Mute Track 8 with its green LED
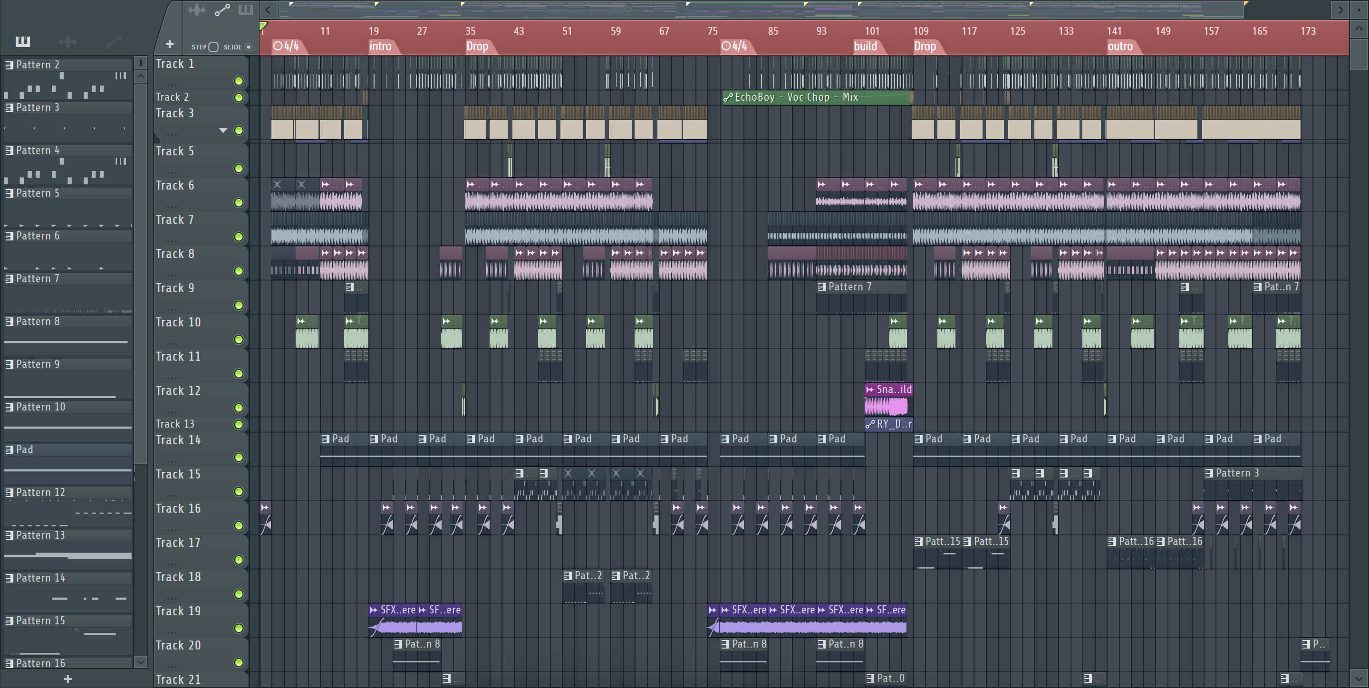This screenshot has height=688, width=1369. (x=239, y=271)
